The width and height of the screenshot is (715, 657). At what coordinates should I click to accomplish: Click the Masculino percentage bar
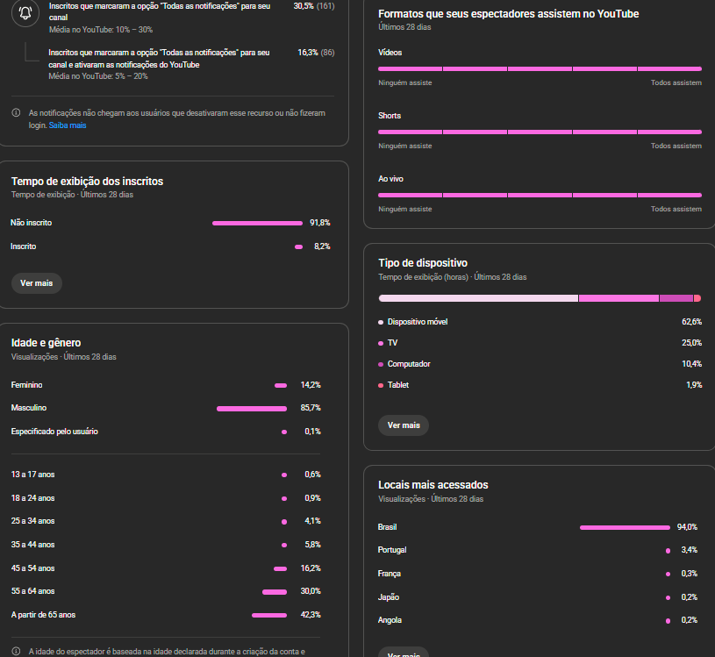point(251,409)
